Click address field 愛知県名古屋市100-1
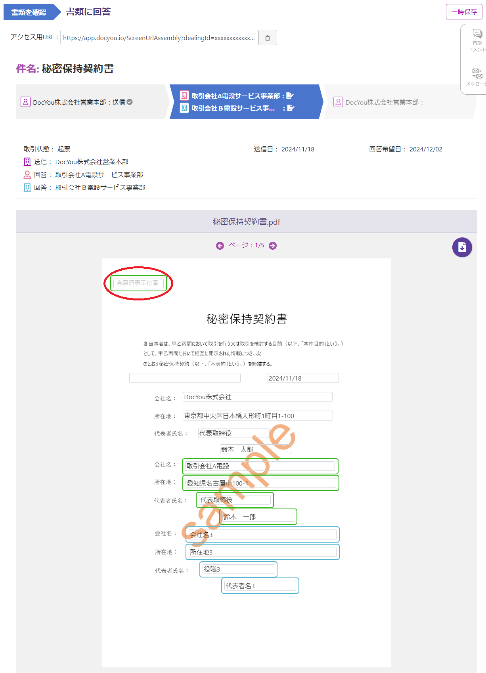 click(261, 483)
